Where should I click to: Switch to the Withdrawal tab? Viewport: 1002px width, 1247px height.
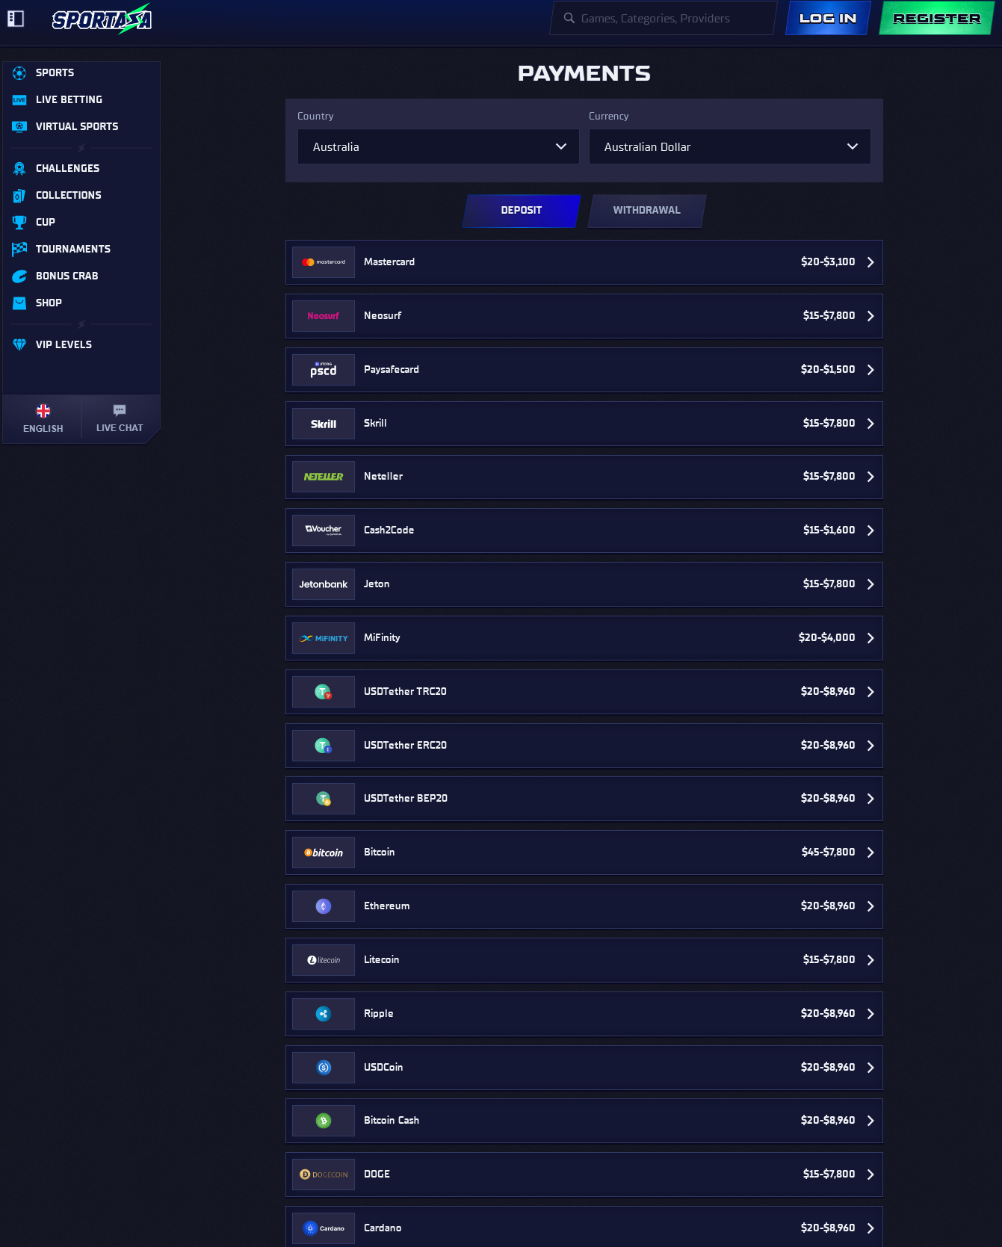(x=646, y=211)
